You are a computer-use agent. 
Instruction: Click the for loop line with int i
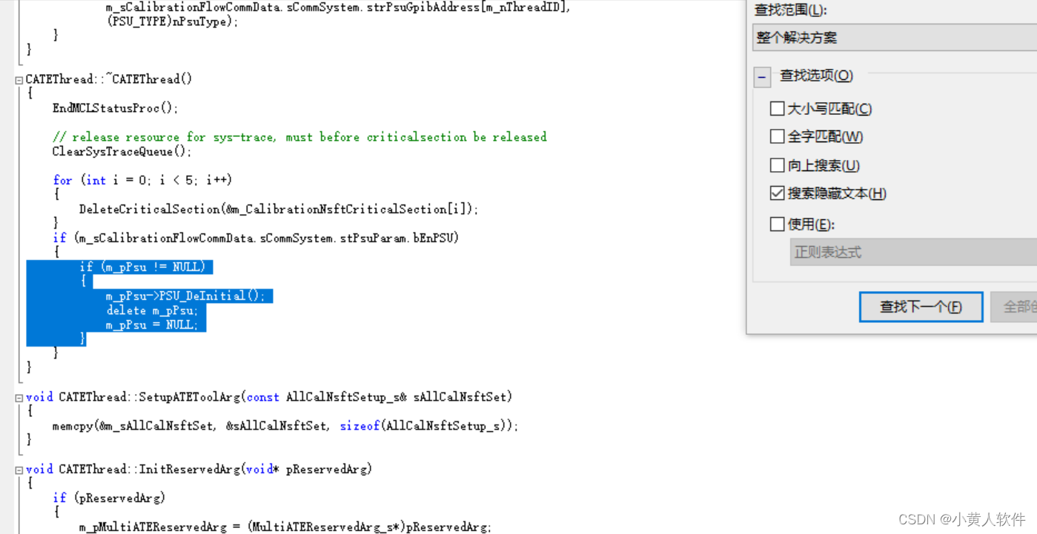[142, 180]
